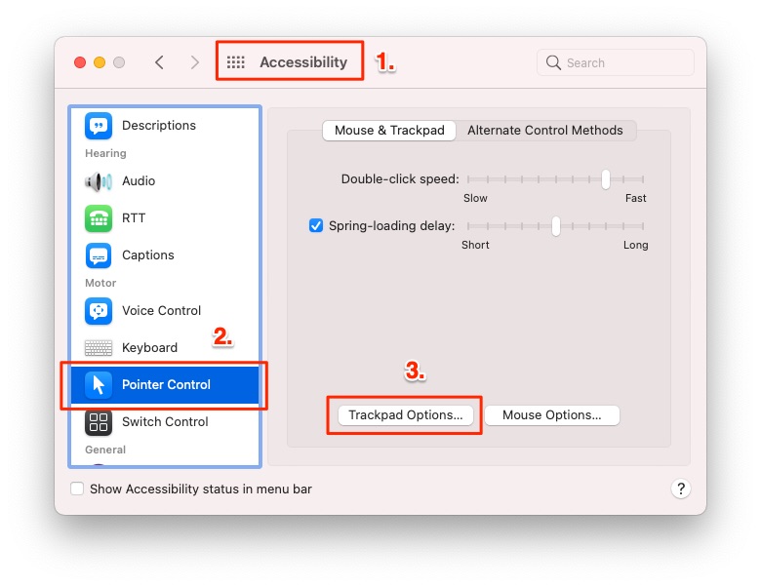Go forward with the right chevron
The height and width of the screenshot is (587, 761).
click(194, 62)
